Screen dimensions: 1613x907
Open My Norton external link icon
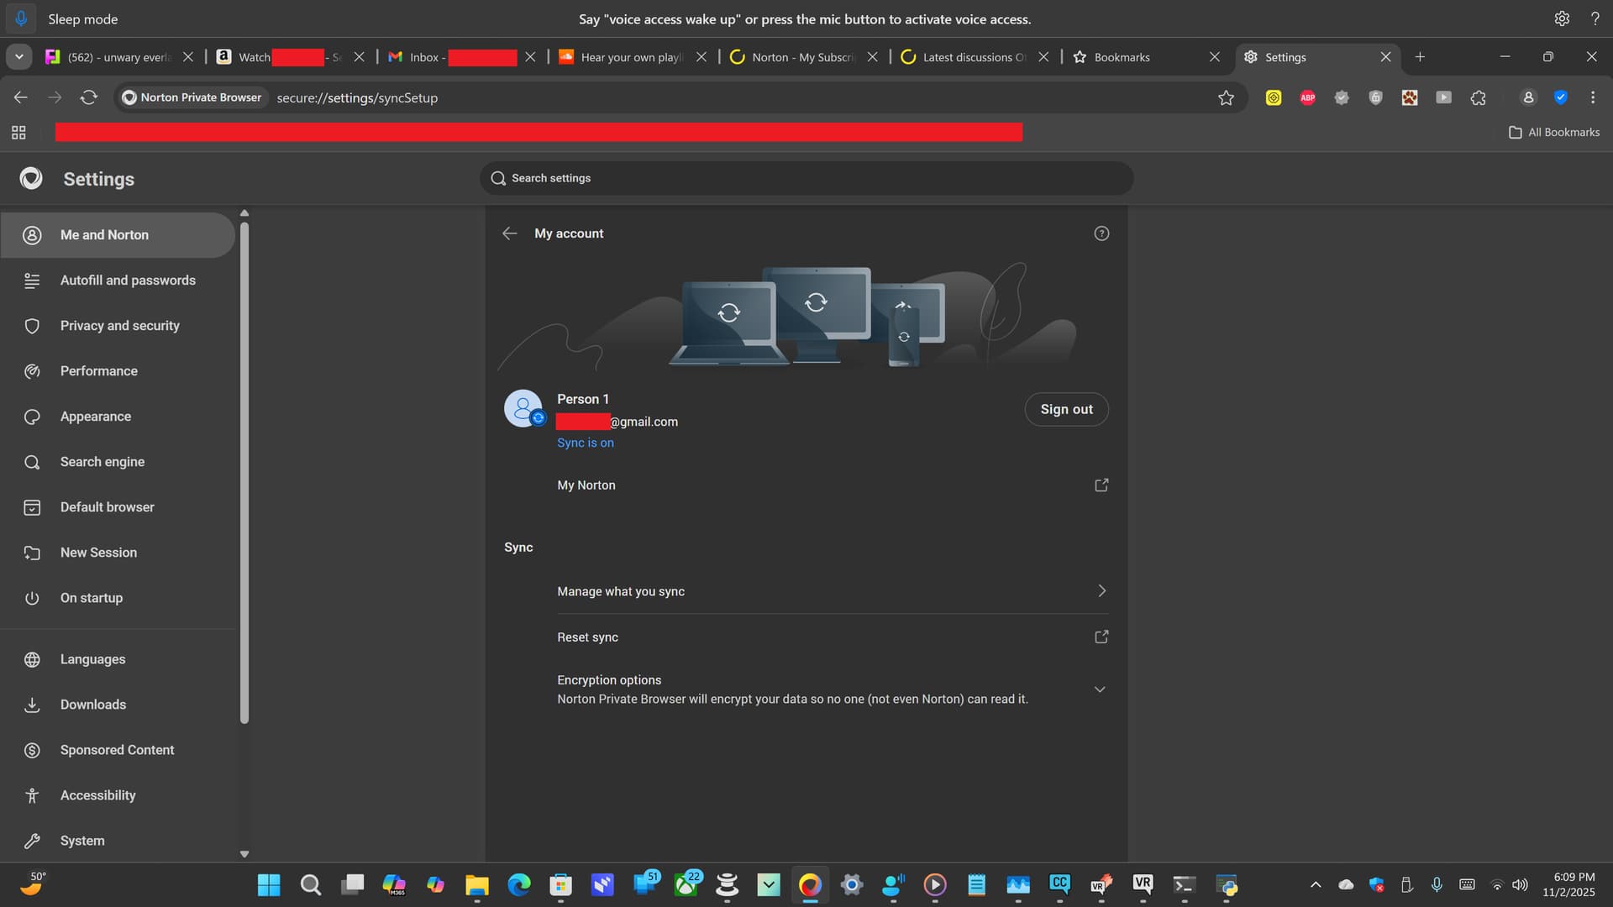(x=1101, y=485)
